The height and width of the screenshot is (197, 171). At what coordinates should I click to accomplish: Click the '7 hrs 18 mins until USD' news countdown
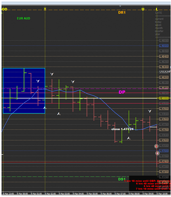point(153,189)
